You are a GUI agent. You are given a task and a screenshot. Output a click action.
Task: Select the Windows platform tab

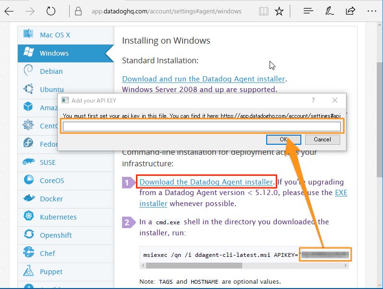pyautogui.click(x=66, y=53)
